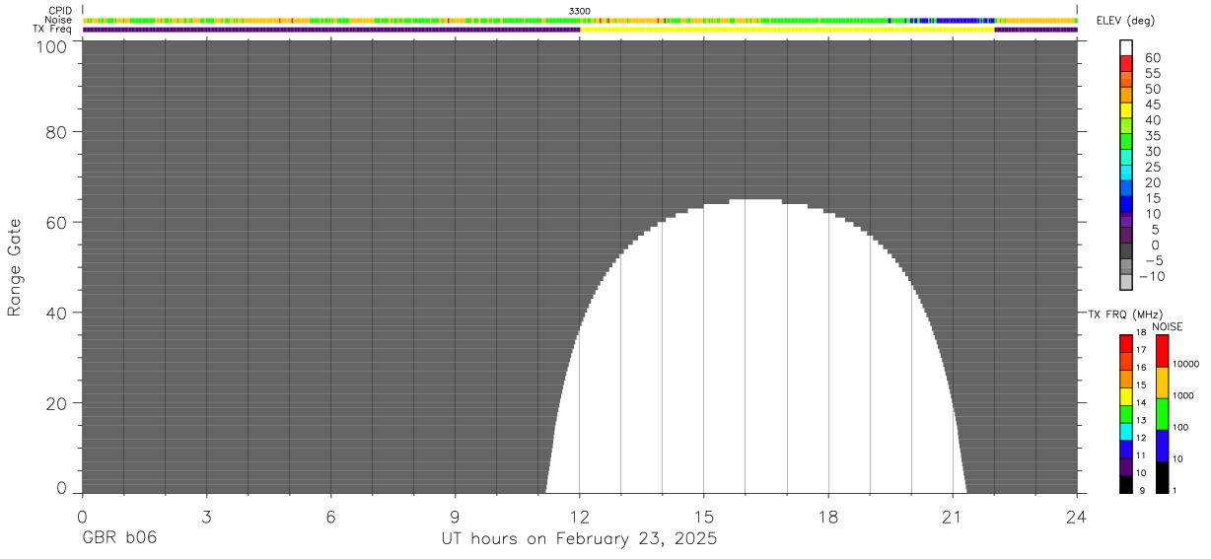Screen dimensions: 1211x559
Task: Click the white top cell of ELEV colorbar
Action: 1125,49
